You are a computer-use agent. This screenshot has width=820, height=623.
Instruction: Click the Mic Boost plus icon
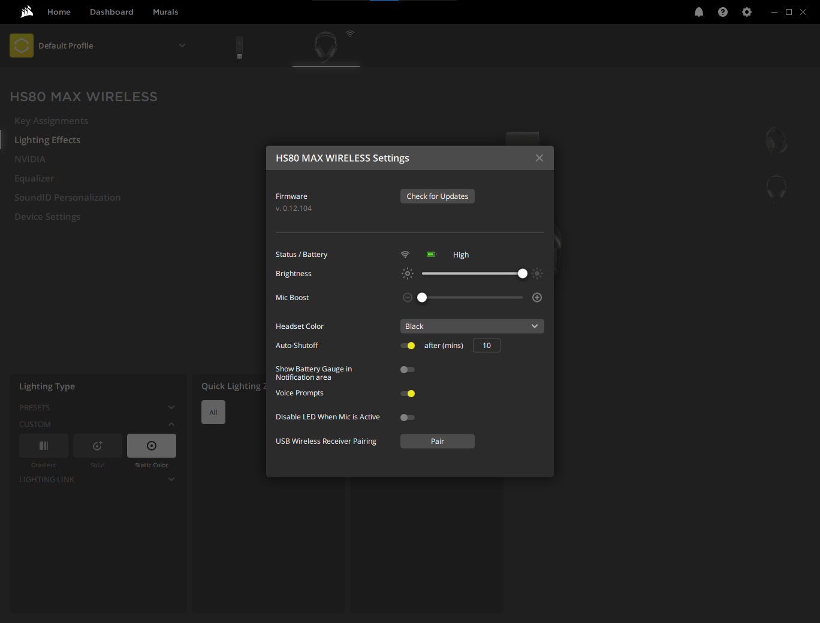[x=537, y=298]
